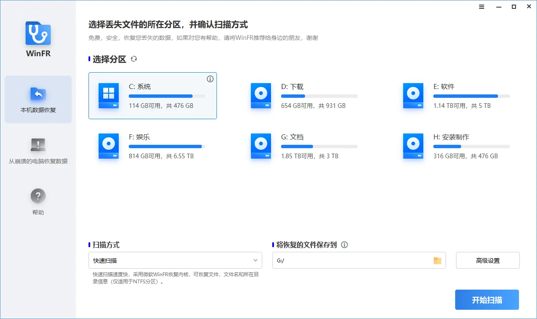Click the WinFR name under the logo

38,54
